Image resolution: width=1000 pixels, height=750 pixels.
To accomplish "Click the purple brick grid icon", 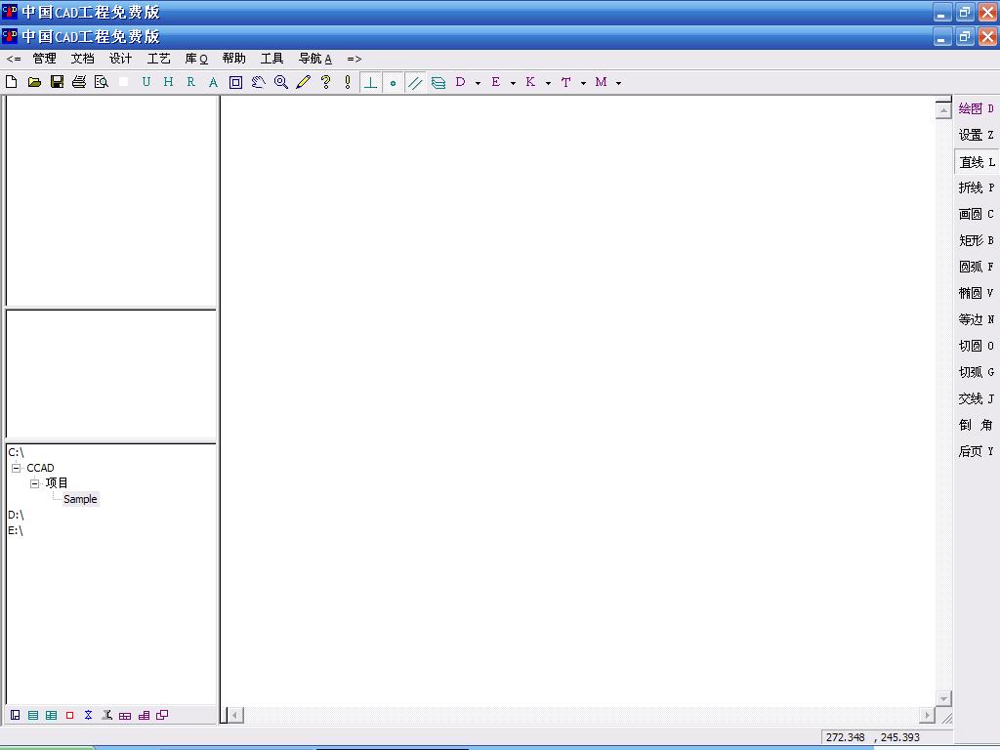I will tap(125, 716).
